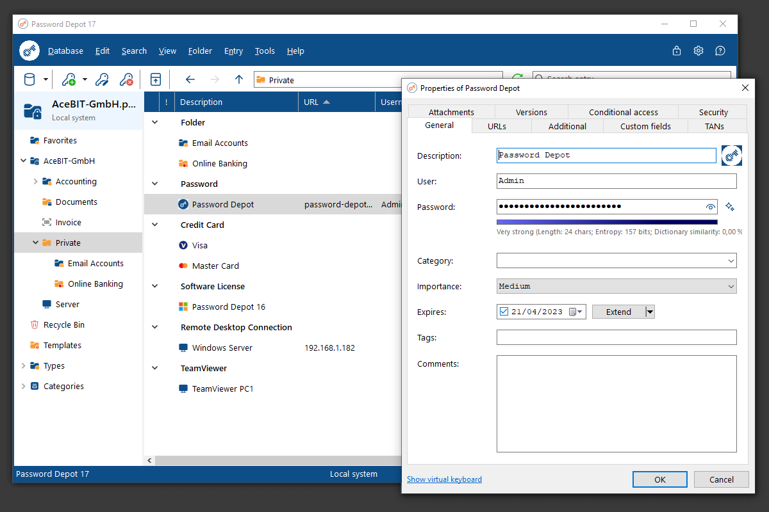Viewport: 769px width, 512px height.
Task: Click into the Tags field
Action: tap(616, 337)
